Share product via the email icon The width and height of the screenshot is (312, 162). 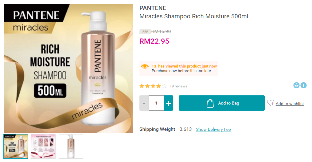tap(296, 85)
